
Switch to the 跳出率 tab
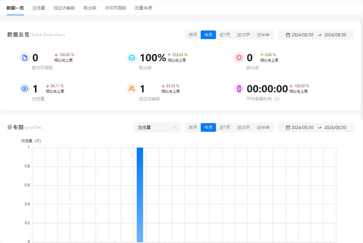(90, 8)
